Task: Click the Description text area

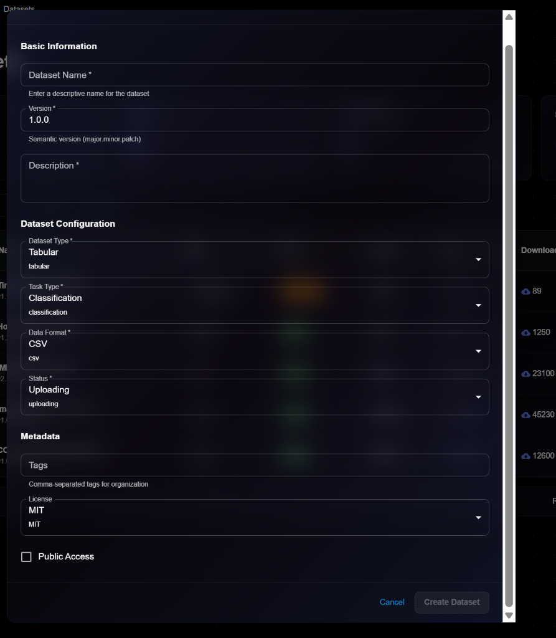Action: [255, 178]
